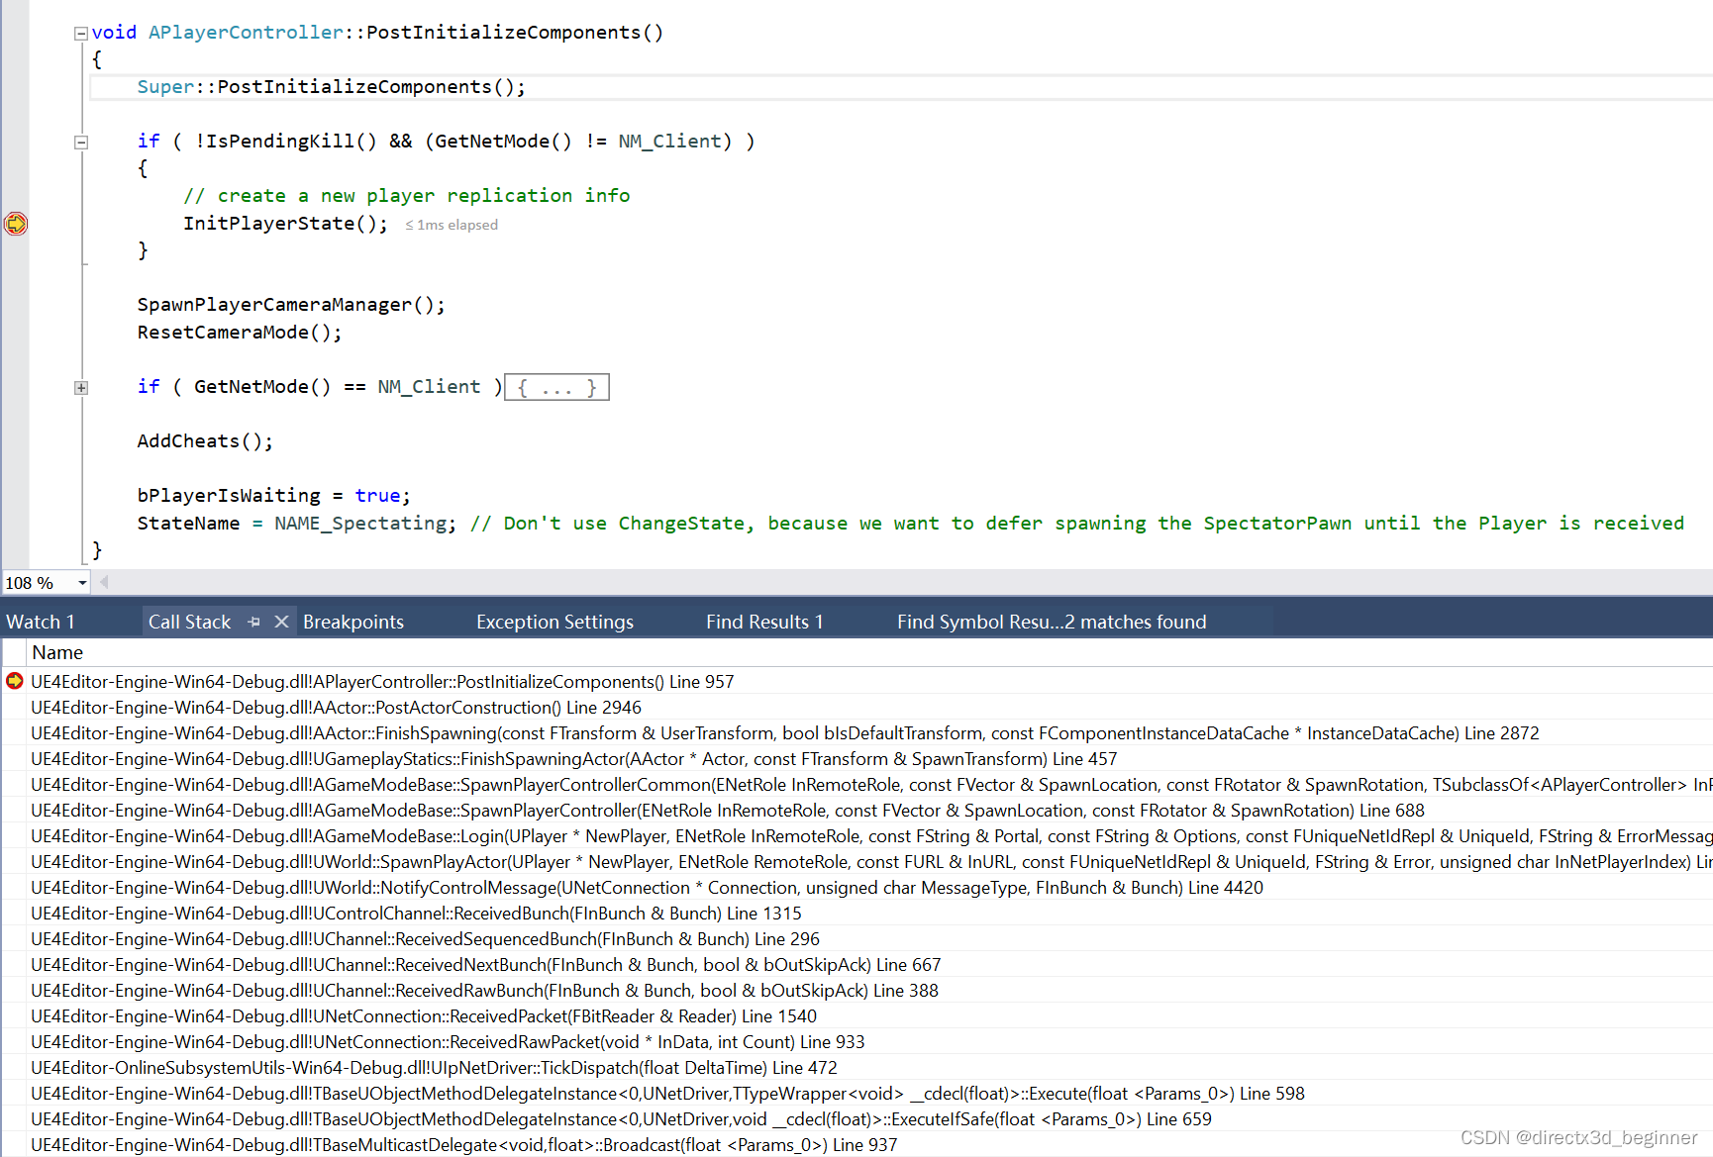Image resolution: width=1713 pixels, height=1157 pixels.
Task: Select the SpawnPlayerController Line 688 frame
Action: pyautogui.click(x=727, y=810)
